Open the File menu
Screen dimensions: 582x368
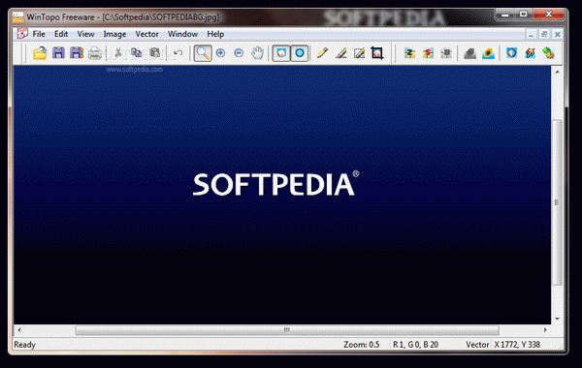point(39,34)
